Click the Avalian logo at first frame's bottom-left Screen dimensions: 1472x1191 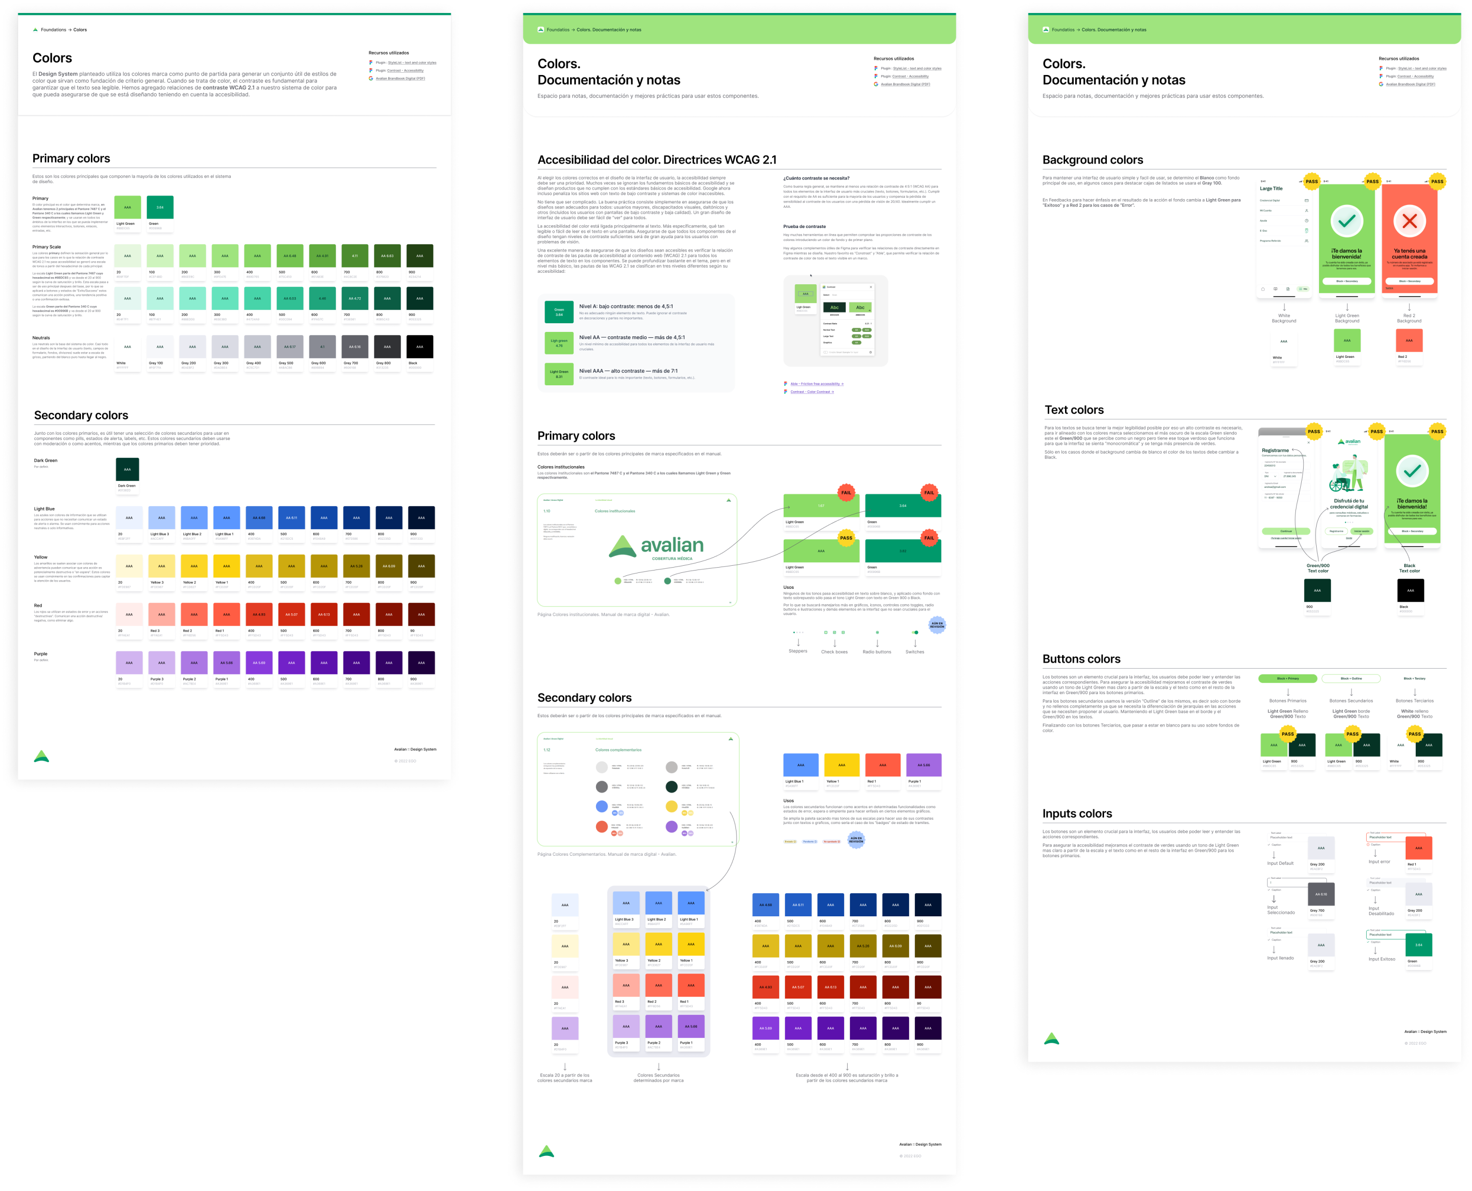pyautogui.click(x=41, y=757)
